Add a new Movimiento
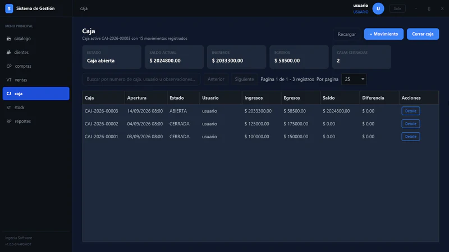The image size is (449, 252). coord(384,34)
